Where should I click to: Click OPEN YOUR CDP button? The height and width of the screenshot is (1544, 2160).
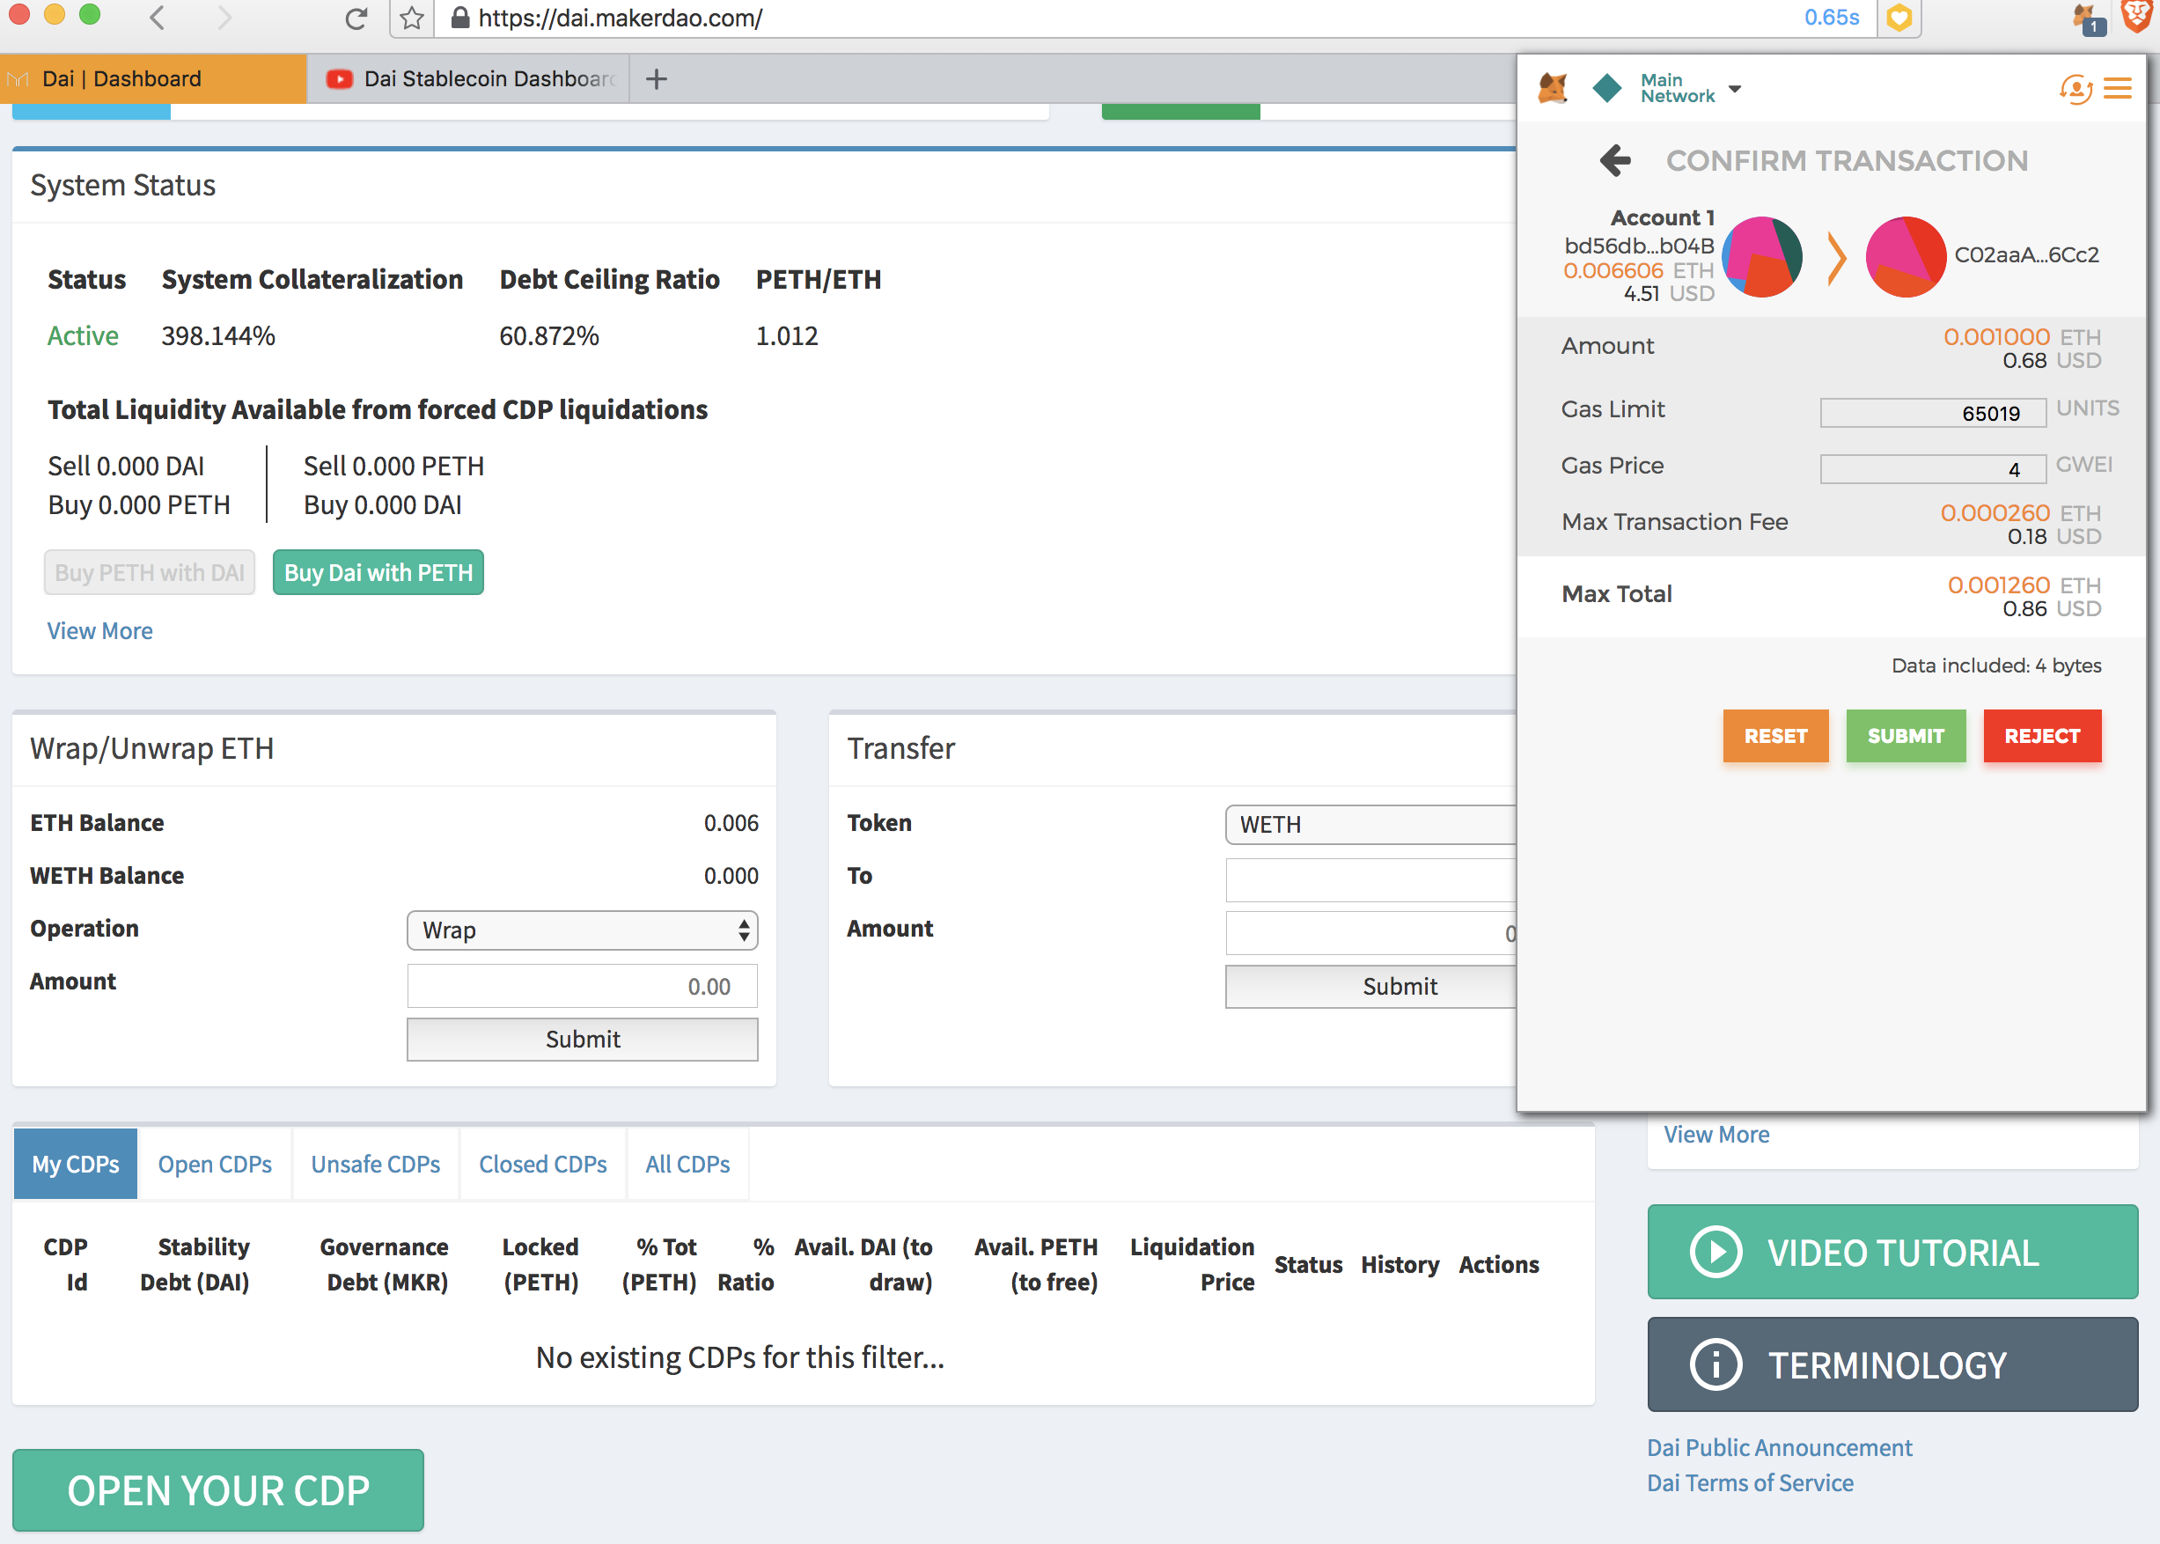(x=217, y=1489)
